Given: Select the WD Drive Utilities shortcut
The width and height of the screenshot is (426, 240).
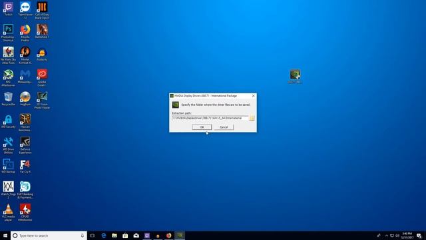Looking at the screenshot, I should click(x=8, y=145).
